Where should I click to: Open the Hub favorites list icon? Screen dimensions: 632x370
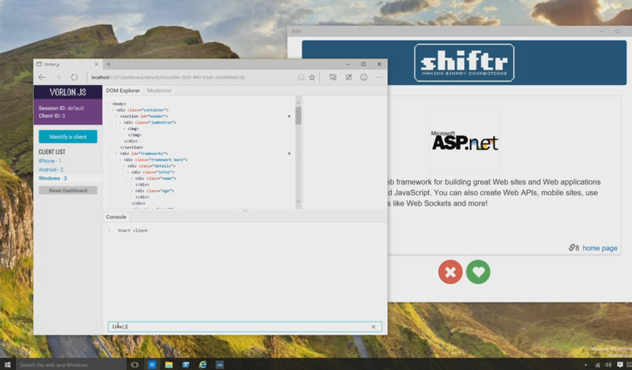[333, 77]
